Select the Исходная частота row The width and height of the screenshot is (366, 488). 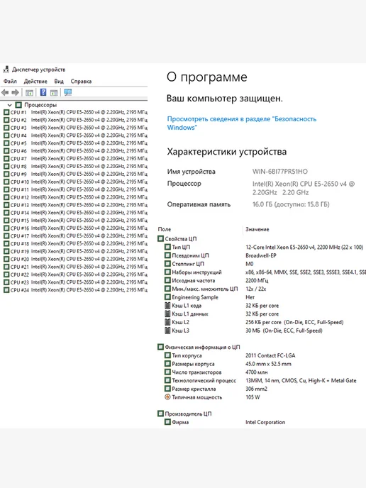pyautogui.click(x=216, y=281)
